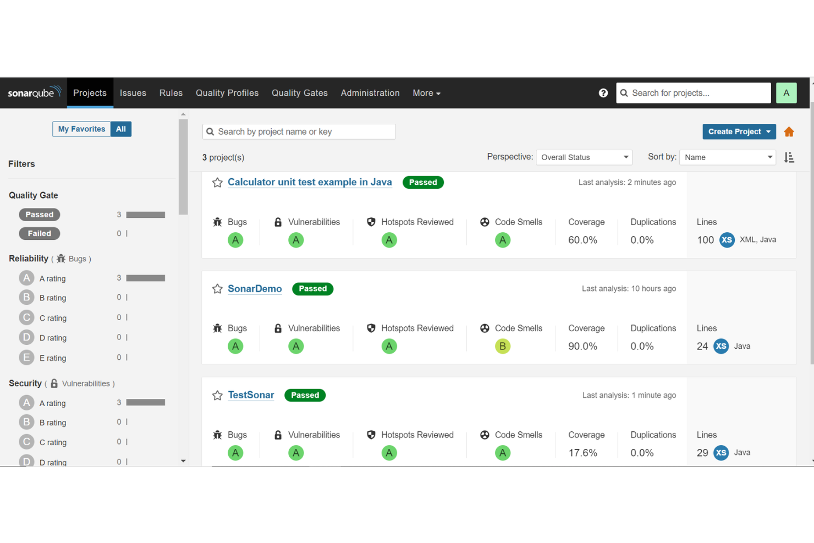
Task: Click the user avatar A in the top bar
Action: (x=786, y=93)
